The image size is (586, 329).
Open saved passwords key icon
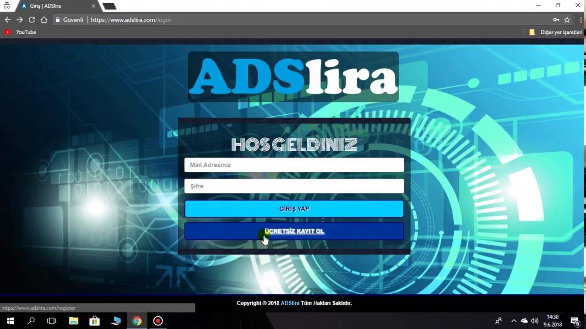[556, 20]
